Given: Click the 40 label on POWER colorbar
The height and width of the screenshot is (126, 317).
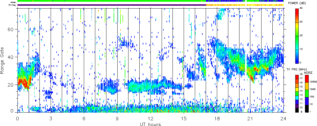Looking at the screenshot, I should tap(301, 8).
